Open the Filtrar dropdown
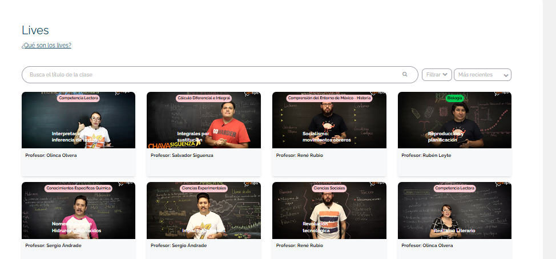 tap(437, 75)
